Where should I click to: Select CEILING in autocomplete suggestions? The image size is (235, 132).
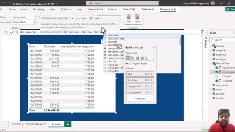pos(112,62)
